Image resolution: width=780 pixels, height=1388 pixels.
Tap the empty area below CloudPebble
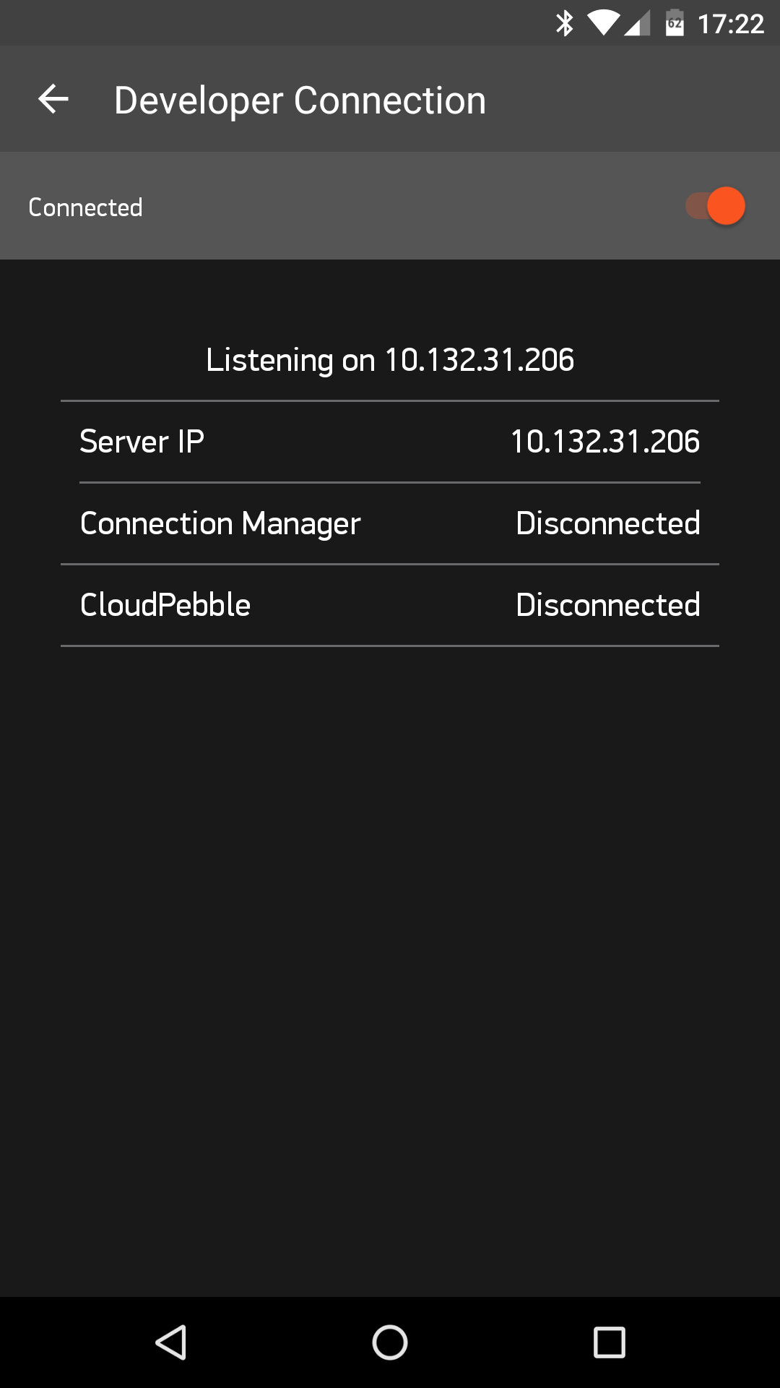coord(390,940)
